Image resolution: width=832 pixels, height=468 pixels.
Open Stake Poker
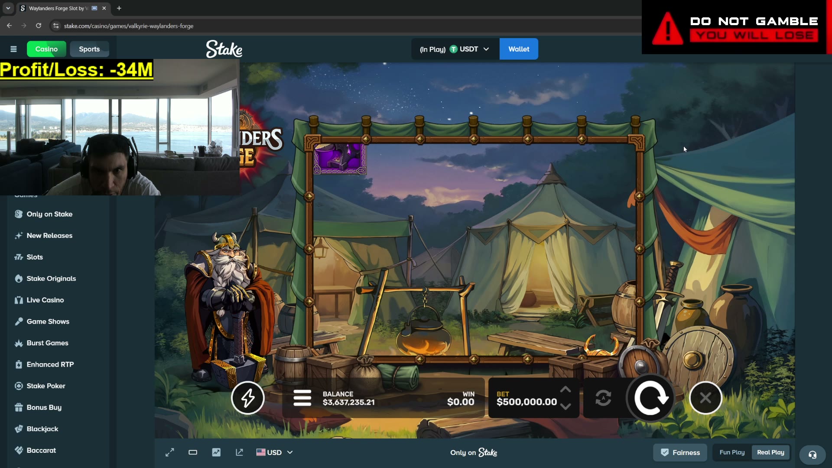[46, 386]
